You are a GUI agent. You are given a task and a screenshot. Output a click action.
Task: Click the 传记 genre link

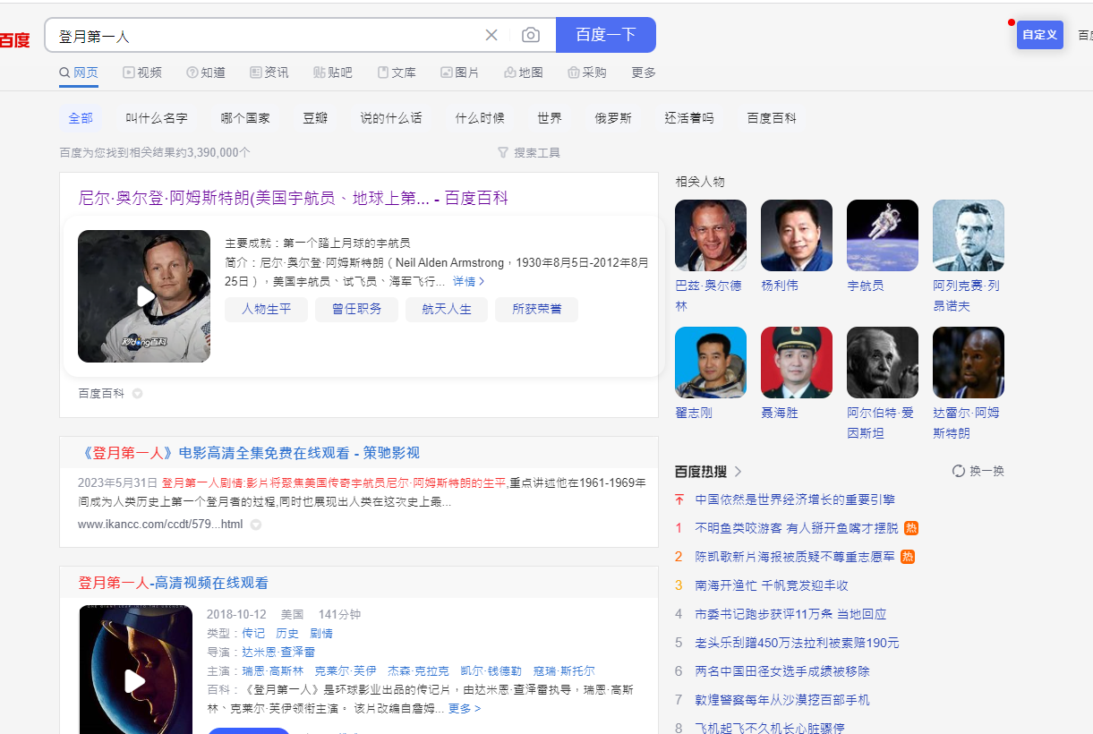[x=253, y=634]
